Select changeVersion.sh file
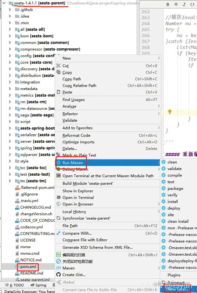 tap(36, 214)
